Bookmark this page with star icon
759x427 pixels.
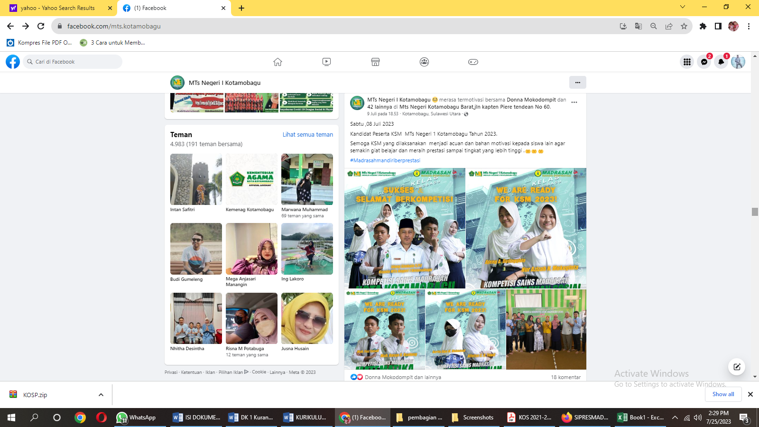(x=684, y=26)
